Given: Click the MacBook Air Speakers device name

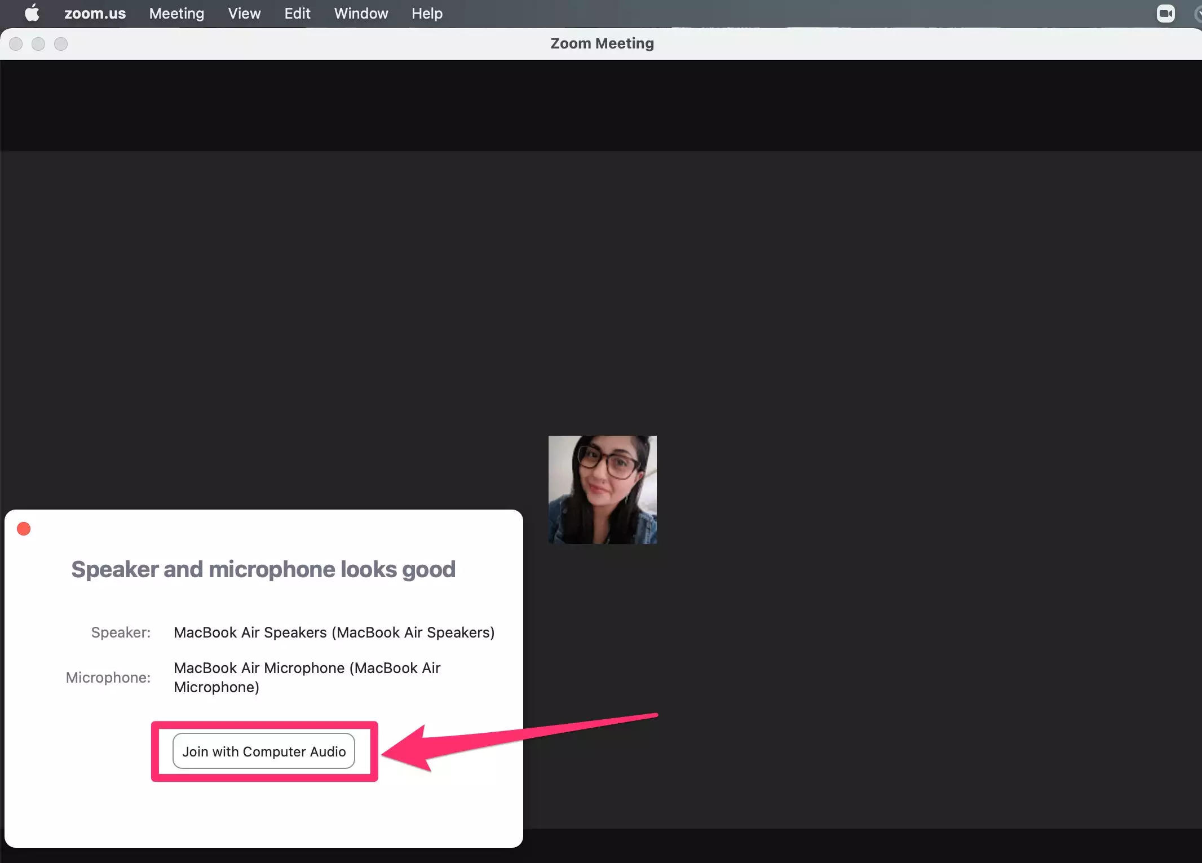Looking at the screenshot, I should (334, 632).
